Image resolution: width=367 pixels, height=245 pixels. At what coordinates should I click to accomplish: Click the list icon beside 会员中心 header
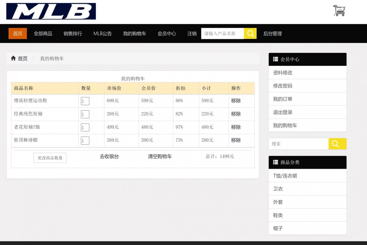coord(275,59)
